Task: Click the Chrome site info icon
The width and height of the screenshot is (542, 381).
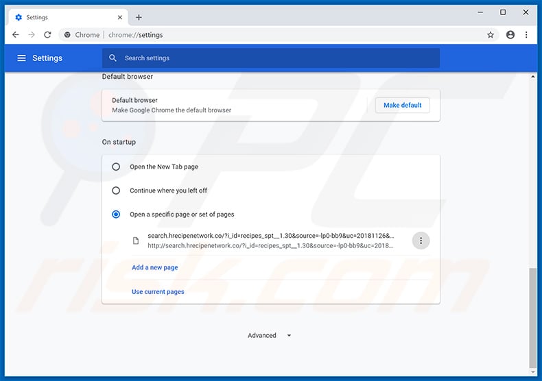Action: [67, 34]
